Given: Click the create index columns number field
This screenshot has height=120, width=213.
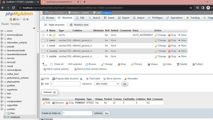Looking at the screenshot, I should tap(77, 113).
